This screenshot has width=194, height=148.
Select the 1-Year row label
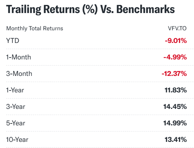[15, 90]
